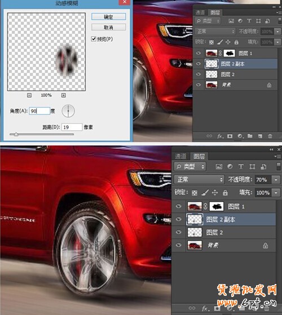Click lock image pixels brush in lower panel

pos(205,193)
